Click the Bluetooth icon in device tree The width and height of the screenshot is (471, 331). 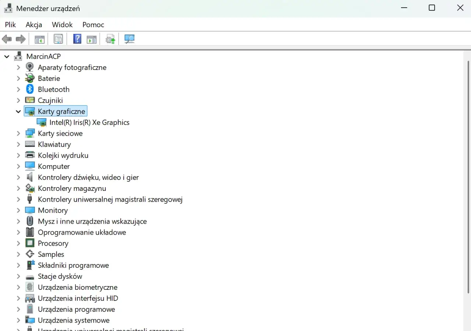coord(30,89)
